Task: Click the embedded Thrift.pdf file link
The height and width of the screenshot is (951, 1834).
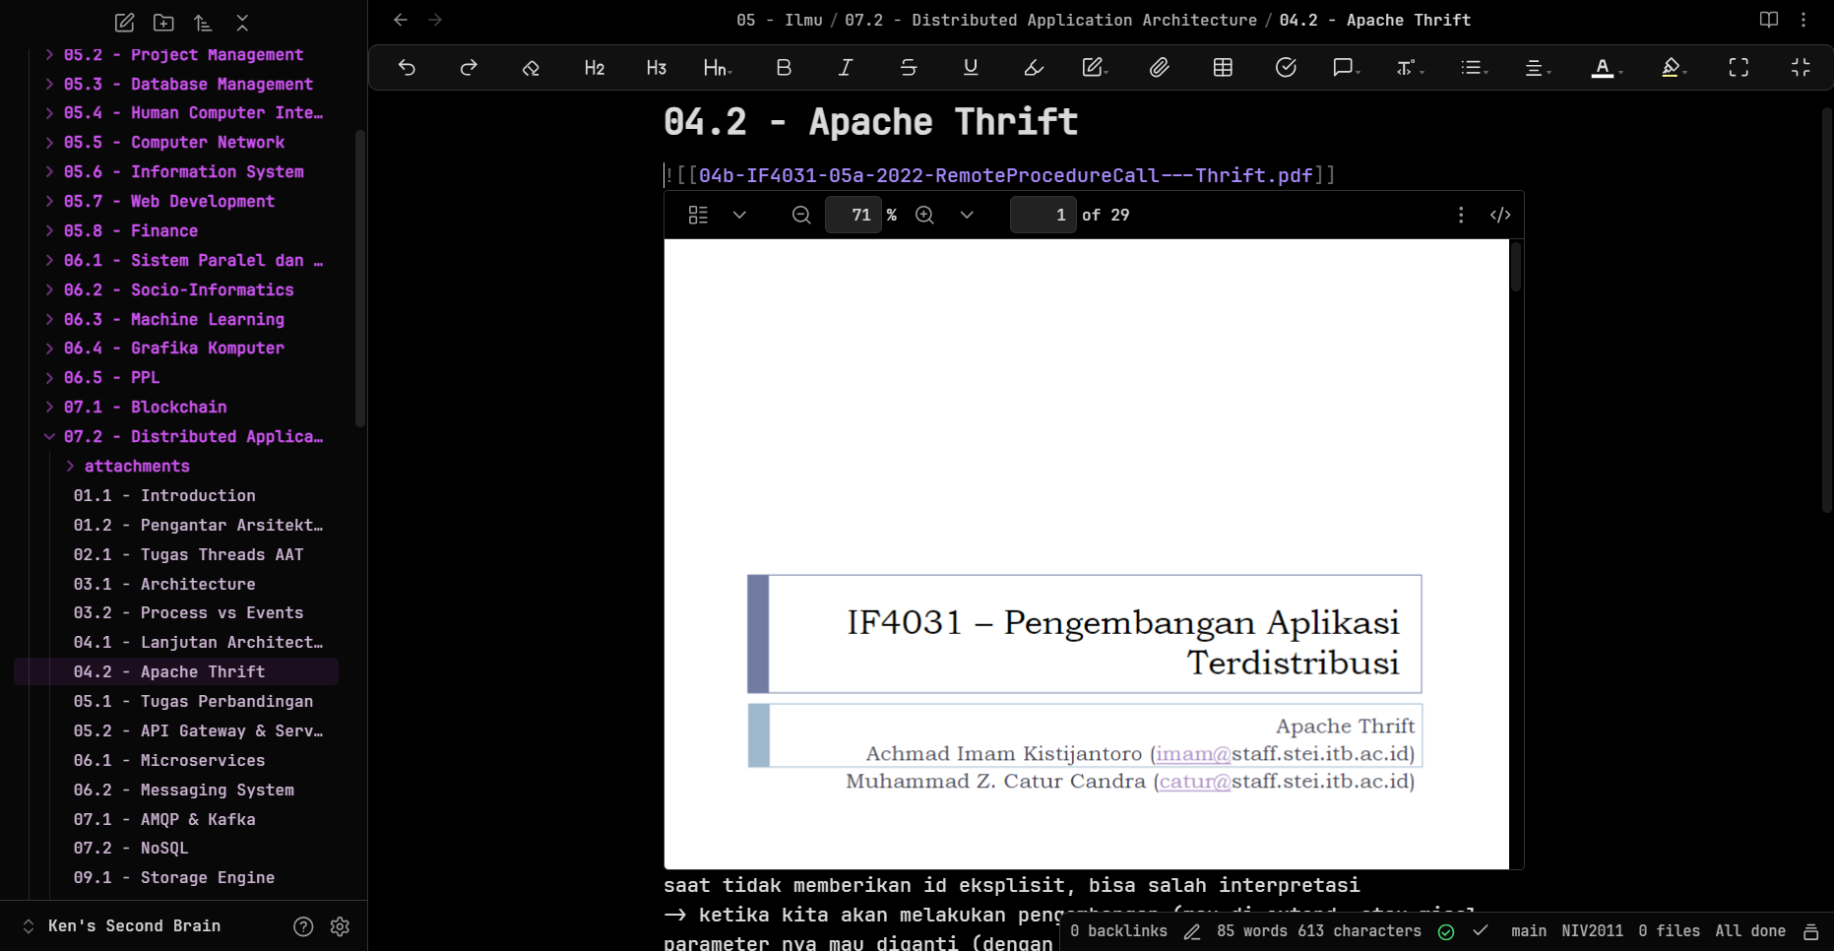Action: [x=1004, y=176]
